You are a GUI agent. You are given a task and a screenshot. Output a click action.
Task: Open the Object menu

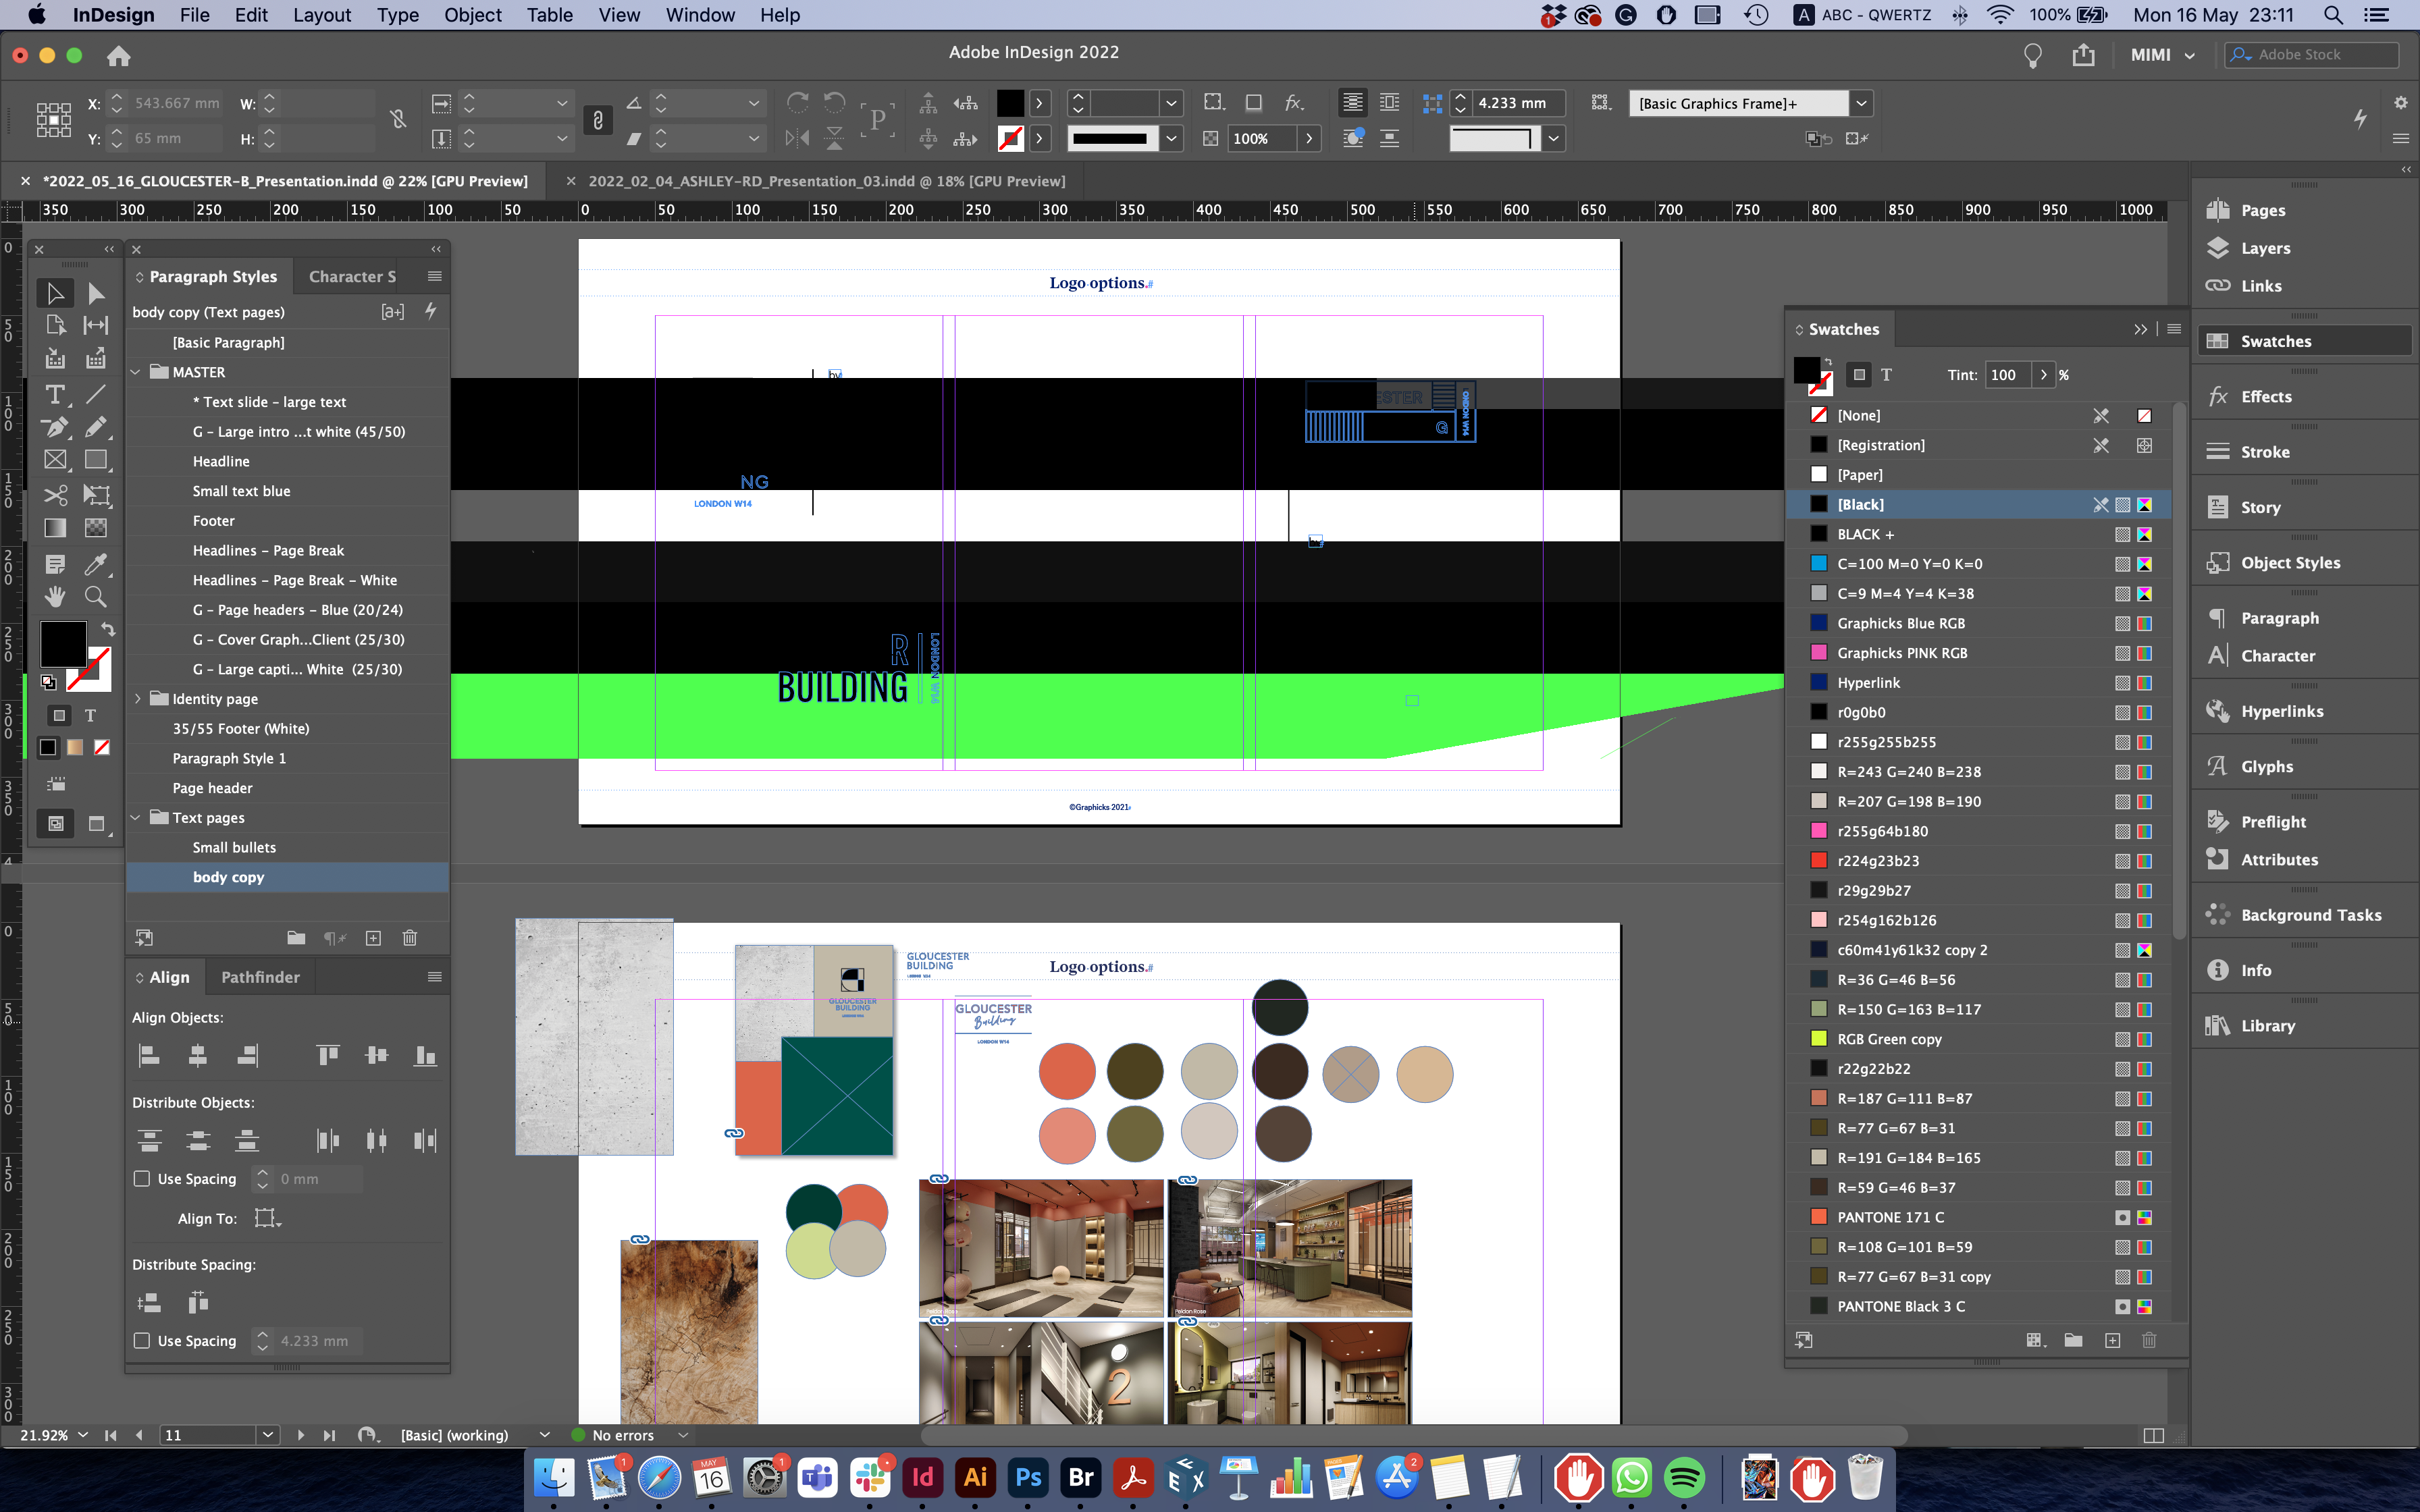point(472,15)
